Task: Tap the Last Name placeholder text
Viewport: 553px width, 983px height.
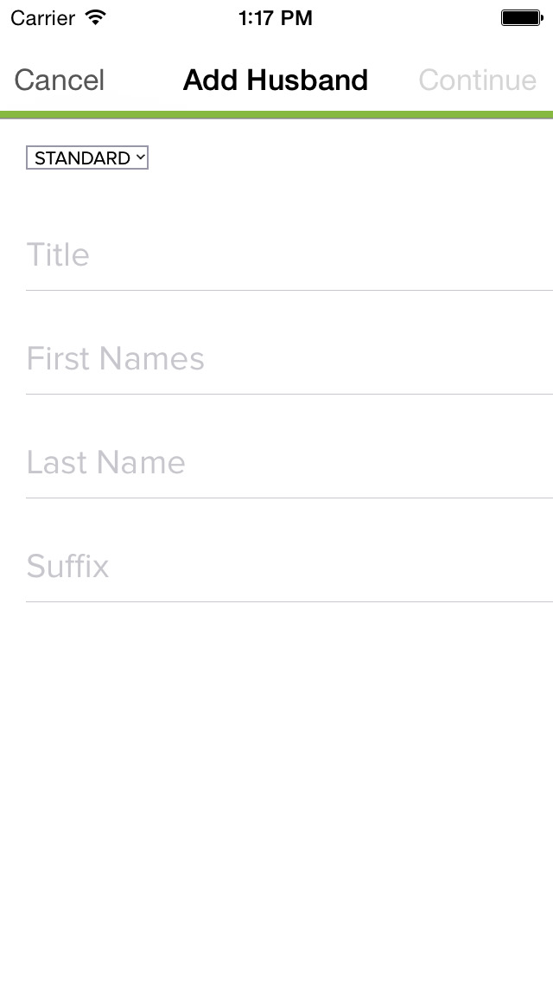Action: coord(105,463)
